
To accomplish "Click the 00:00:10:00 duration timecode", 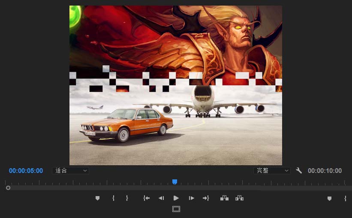I will coord(325,171).
